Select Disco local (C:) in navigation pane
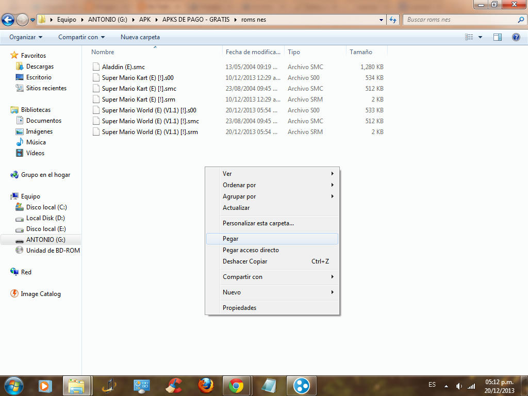This screenshot has height=396, width=528. pyautogui.click(x=46, y=207)
